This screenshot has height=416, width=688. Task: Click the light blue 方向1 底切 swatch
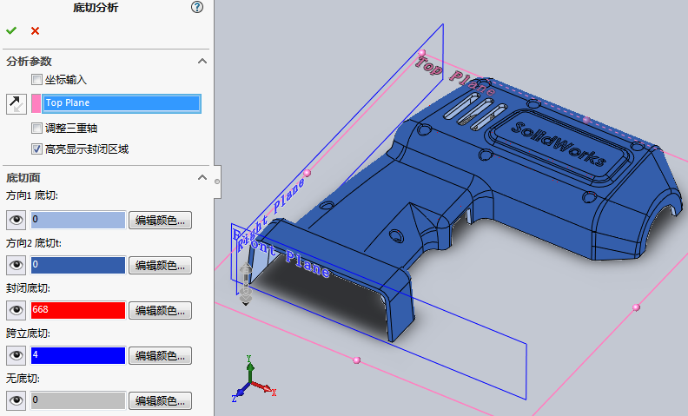point(78,220)
